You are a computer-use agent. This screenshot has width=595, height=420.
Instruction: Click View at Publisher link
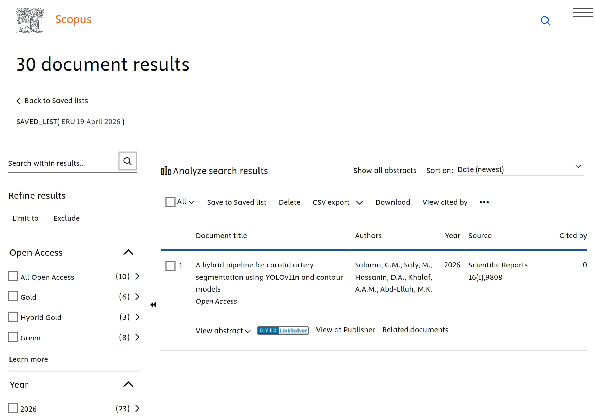click(x=345, y=330)
